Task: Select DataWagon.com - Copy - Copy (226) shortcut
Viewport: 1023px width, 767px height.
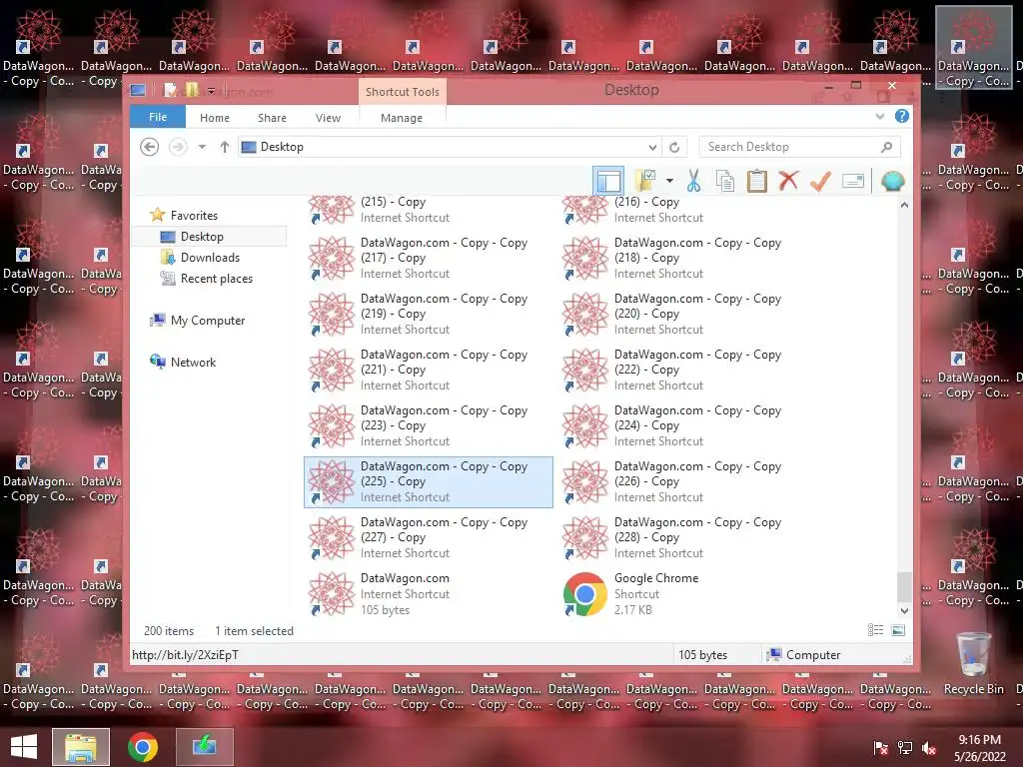Action: pos(681,482)
